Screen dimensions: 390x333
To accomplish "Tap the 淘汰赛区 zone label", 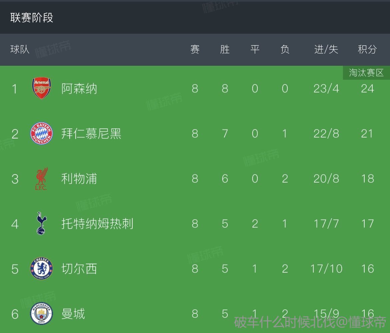I will [366, 73].
